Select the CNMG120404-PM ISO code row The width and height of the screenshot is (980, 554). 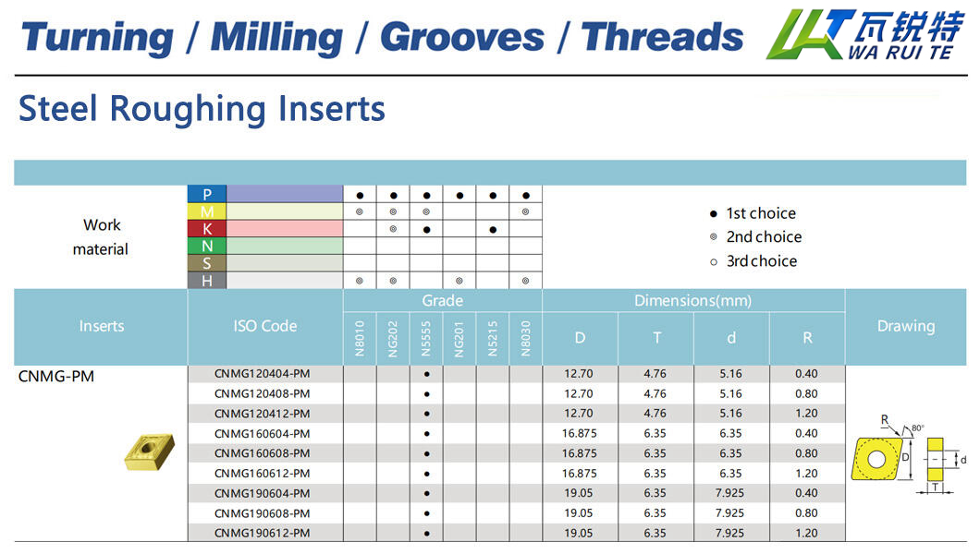(x=263, y=374)
